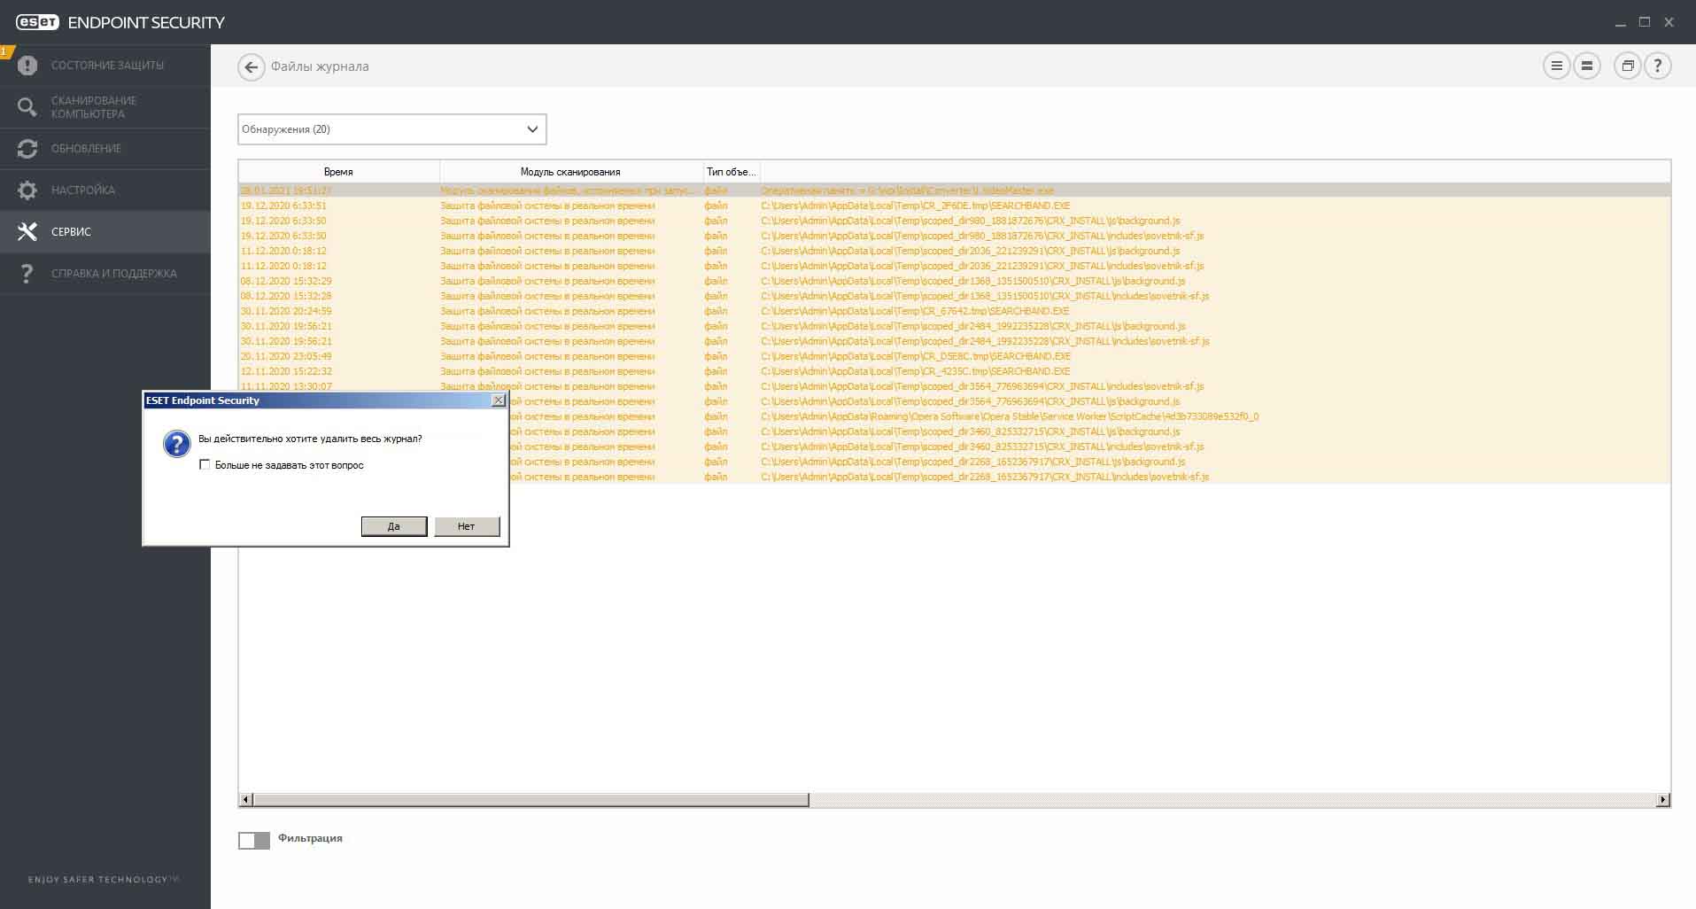1696x909 pixels.
Task: Go back using the arrow next to Файлы журнала
Action: pos(252,66)
